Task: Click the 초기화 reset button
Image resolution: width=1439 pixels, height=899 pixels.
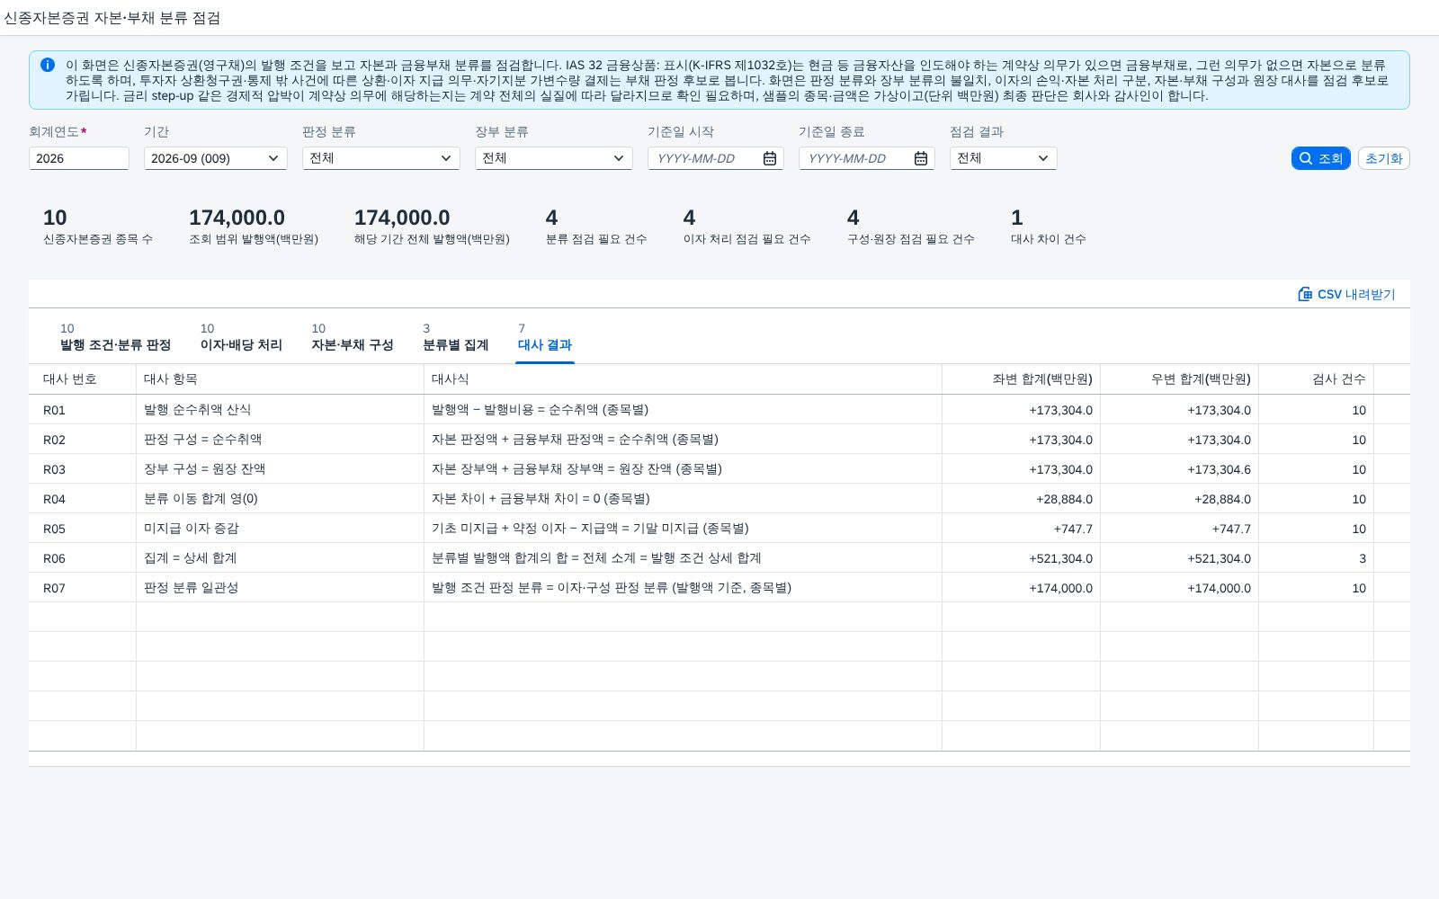Action: (x=1384, y=158)
